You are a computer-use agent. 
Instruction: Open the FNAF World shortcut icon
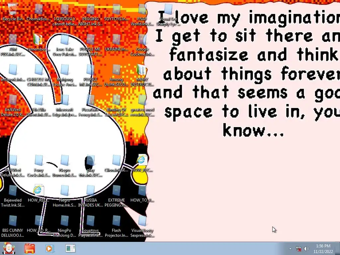142,15
